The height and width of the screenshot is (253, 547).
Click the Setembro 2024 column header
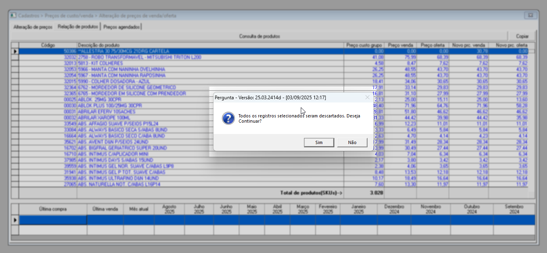pyautogui.click(x=514, y=209)
